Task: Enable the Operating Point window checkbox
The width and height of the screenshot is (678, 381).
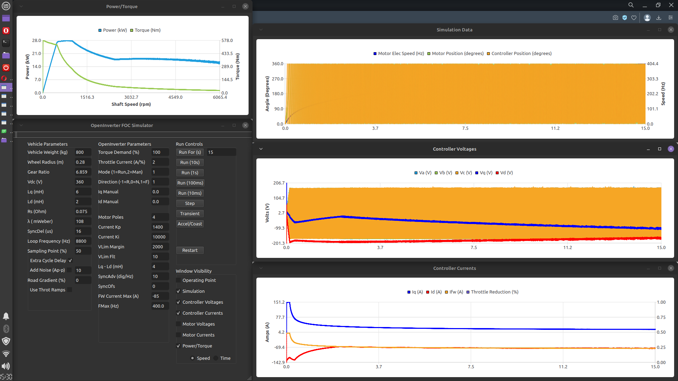Action: click(179, 280)
